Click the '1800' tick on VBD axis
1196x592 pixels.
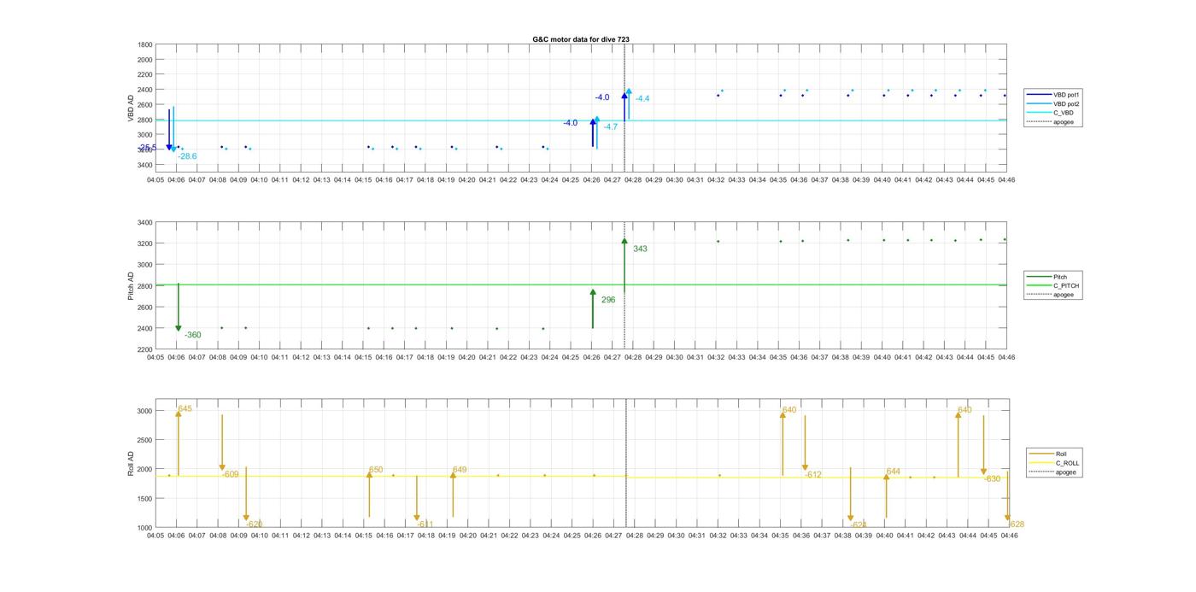coord(145,44)
